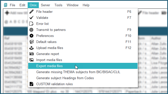Click the checkmark icon next to Validate
168x94 pixels.
(31, 18)
